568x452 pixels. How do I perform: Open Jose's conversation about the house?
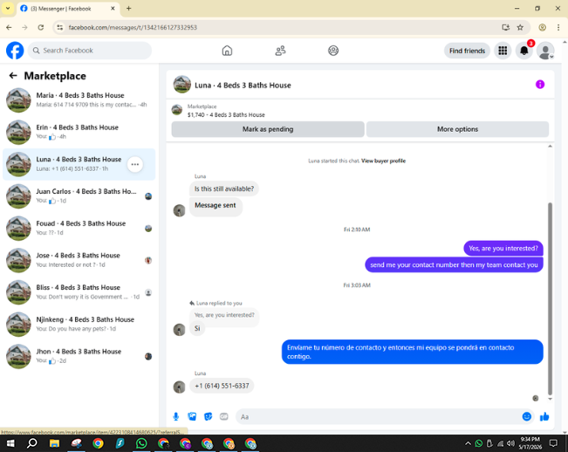[79, 260]
